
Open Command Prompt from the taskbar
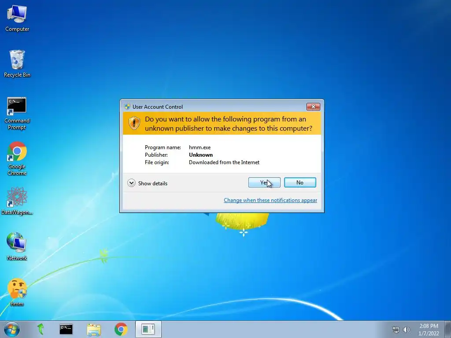point(66,329)
